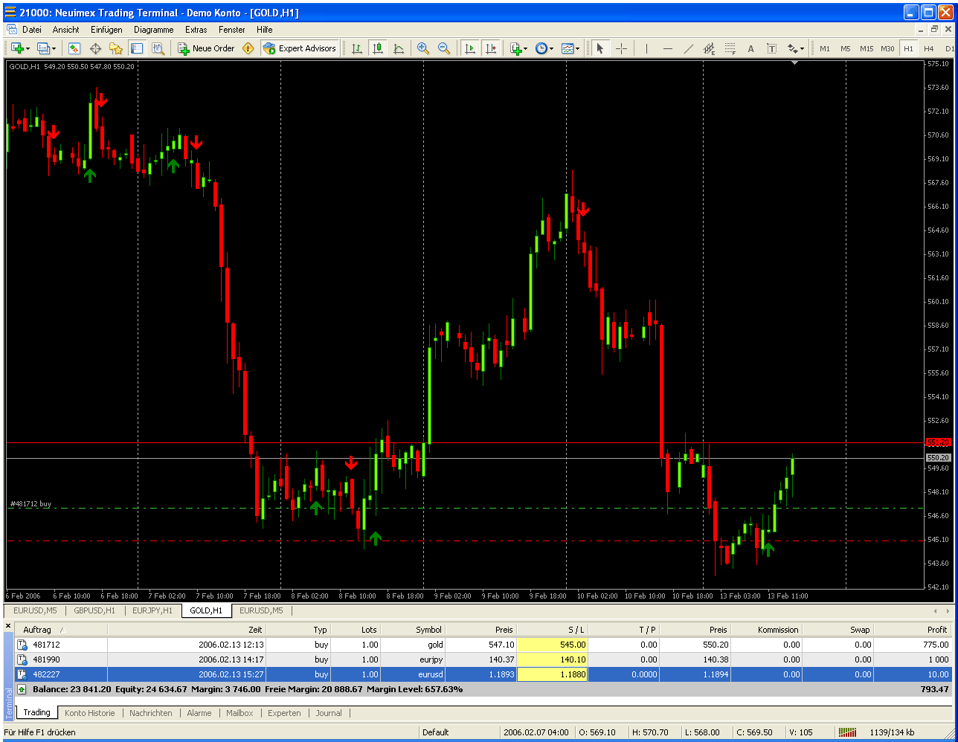The height and width of the screenshot is (742, 958).
Task: Switch chart to candlestick display
Action: [x=378, y=48]
